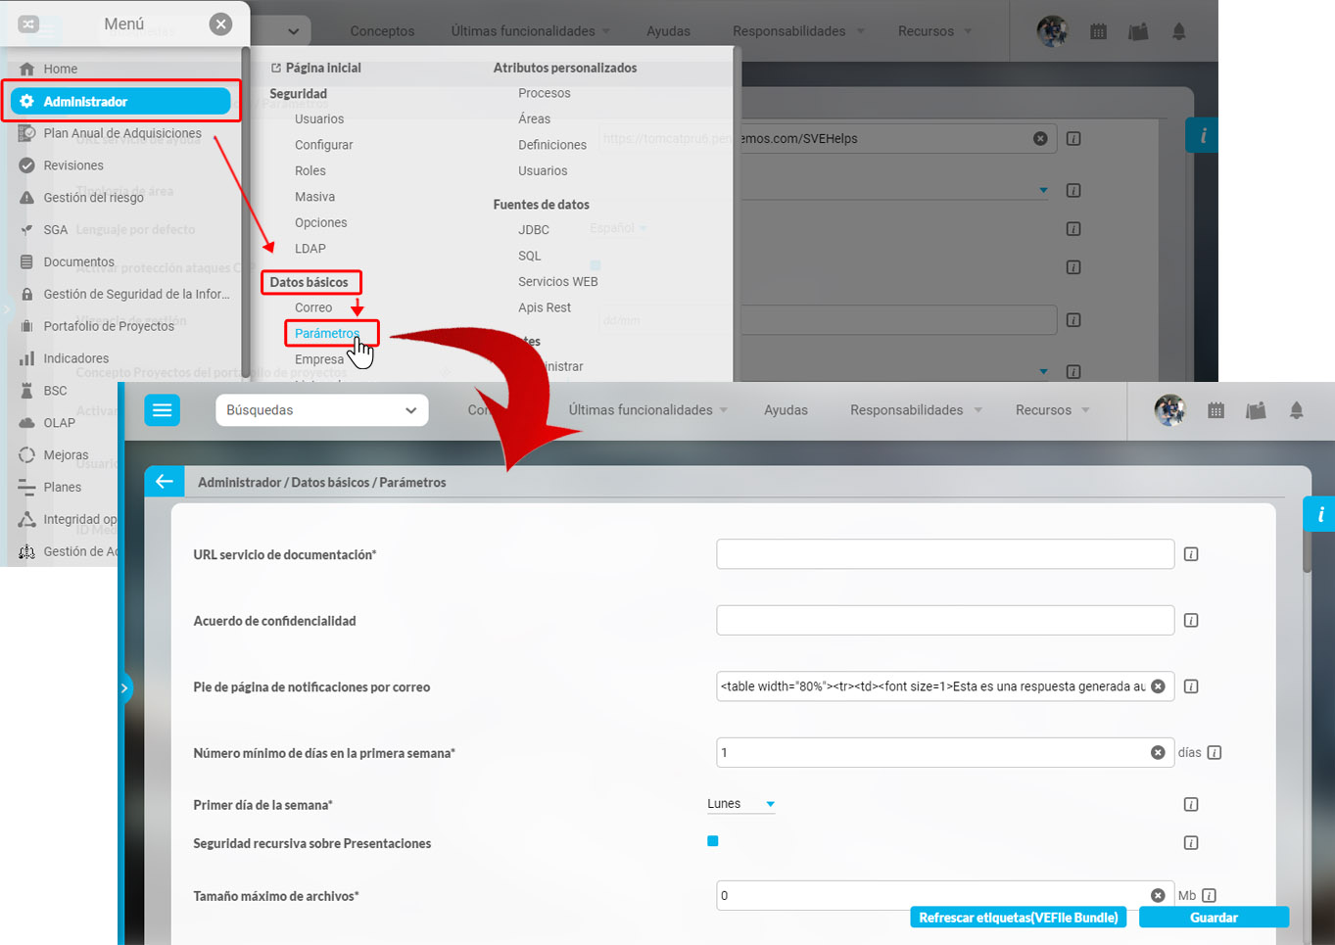Click info icon for URL servicio de documentación
Viewport: 1335px width, 945px height.
pyautogui.click(x=1191, y=554)
